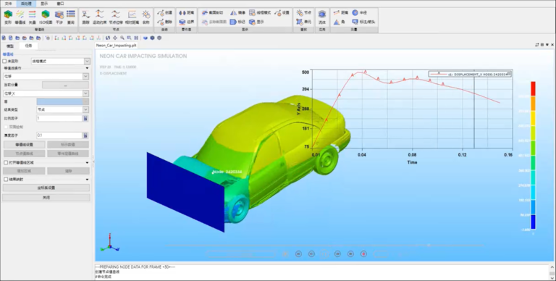Click the DISPLACEMENT_X NODE chart legend entry
This screenshot has width=556, height=281.
(x=470, y=74)
